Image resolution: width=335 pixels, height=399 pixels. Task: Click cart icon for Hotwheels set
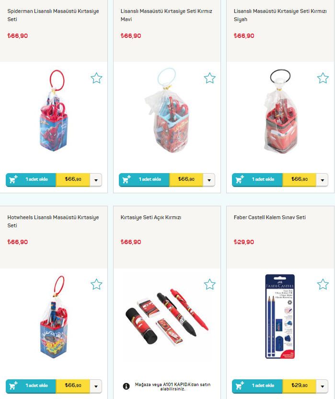click(13, 386)
